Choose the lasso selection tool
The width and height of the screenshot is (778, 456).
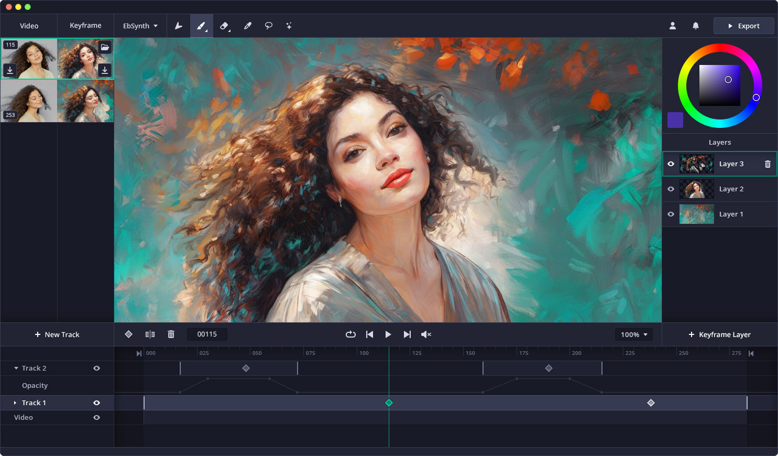[268, 26]
